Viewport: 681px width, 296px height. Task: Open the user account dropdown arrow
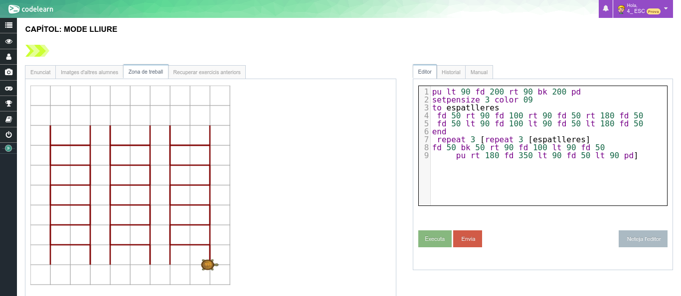coord(666,8)
